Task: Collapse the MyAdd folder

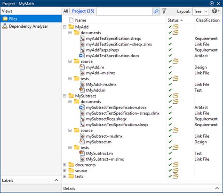Action: click(64, 27)
